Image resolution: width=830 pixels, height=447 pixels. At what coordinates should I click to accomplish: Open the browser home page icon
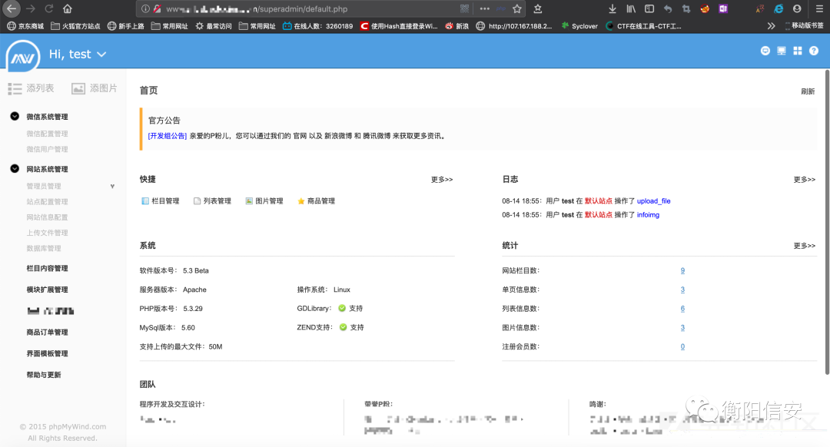(67, 8)
